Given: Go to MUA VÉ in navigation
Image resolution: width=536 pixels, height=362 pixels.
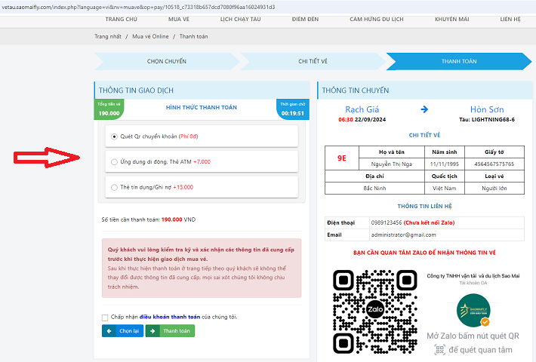Looking at the screenshot, I should [x=178, y=20].
